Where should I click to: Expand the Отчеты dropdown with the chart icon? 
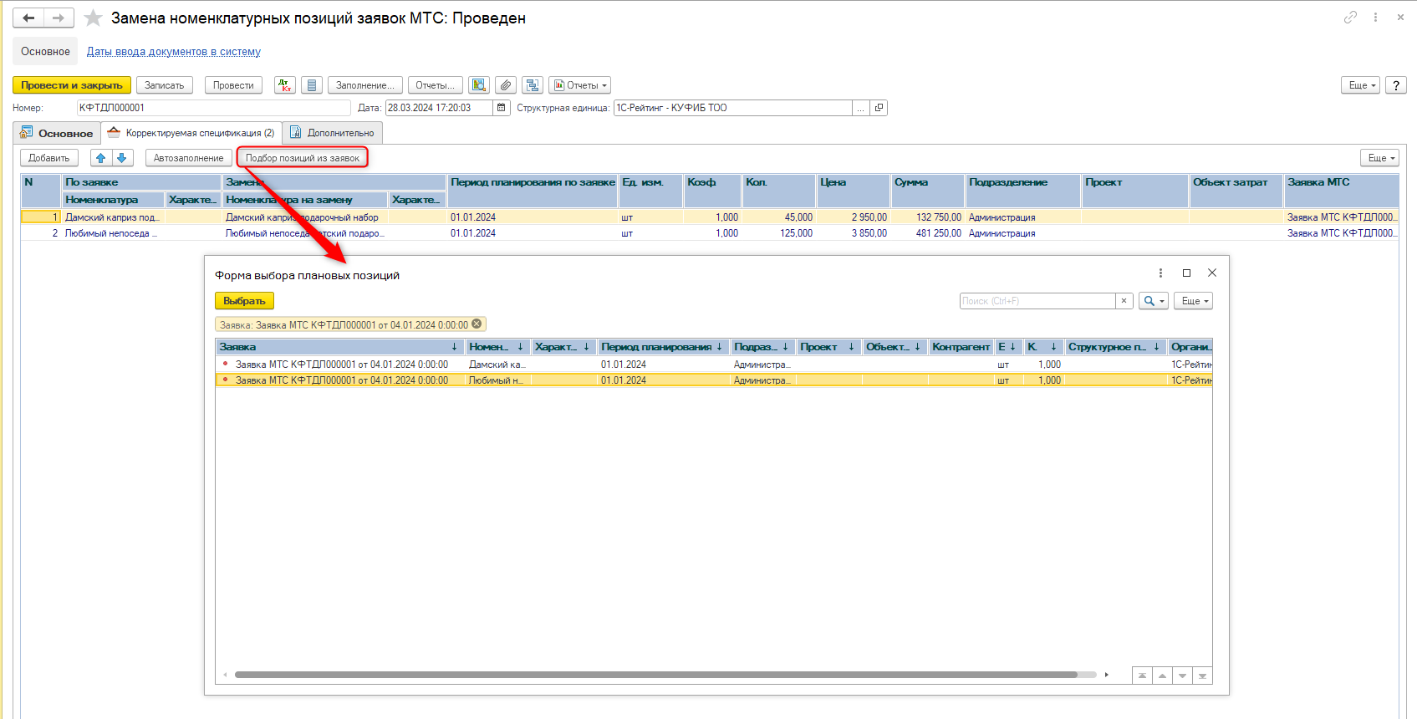pyautogui.click(x=580, y=85)
